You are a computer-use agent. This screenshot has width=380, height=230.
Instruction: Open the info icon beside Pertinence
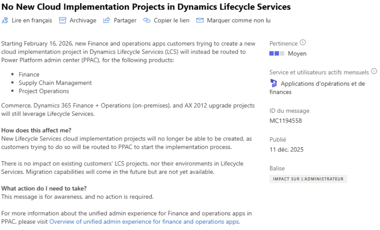click(x=303, y=43)
